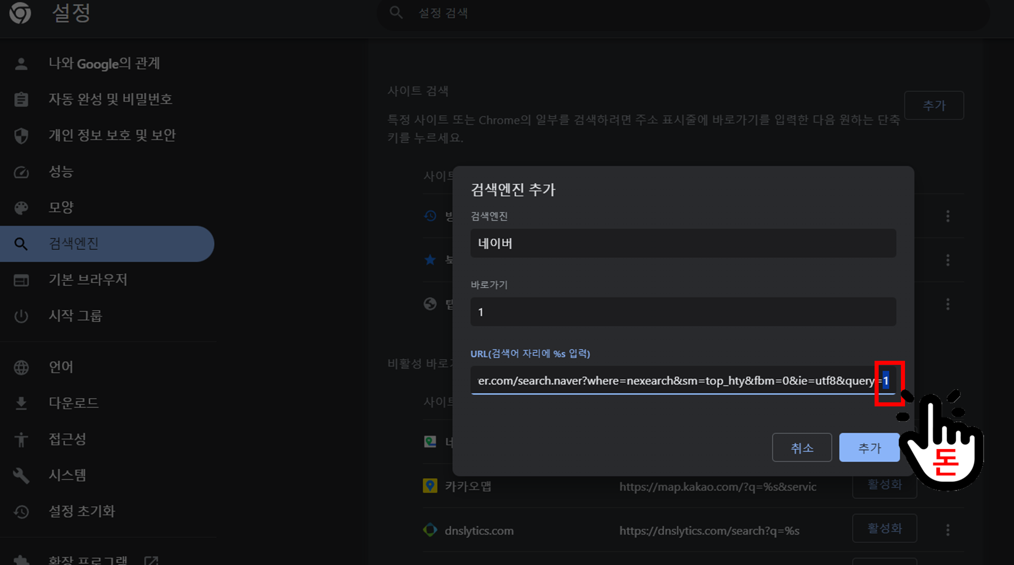
Task: Click the download arrow icon for 다운로드
Action: tap(21, 403)
